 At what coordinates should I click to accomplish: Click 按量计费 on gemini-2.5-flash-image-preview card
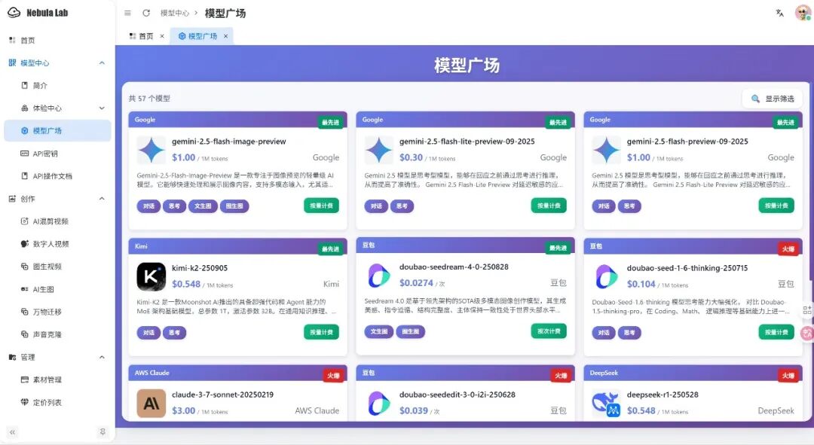322,206
